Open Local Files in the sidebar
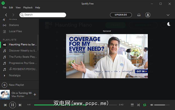175x110 pixels. (x=15, y=31)
